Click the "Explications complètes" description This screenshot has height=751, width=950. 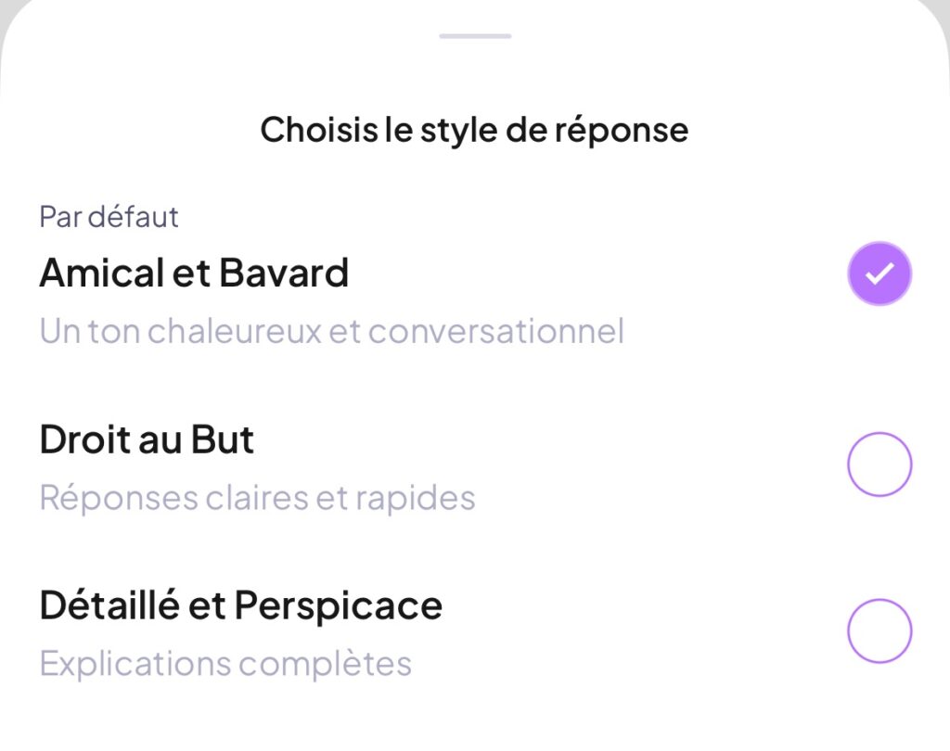click(225, 664)
